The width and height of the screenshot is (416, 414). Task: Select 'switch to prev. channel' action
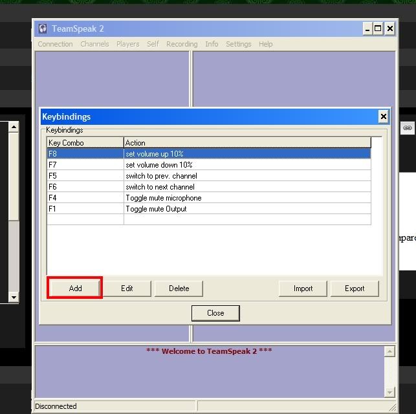247,176
